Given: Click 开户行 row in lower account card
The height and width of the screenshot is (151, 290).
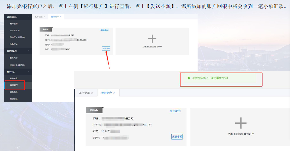Looking at the screenshot, I should pos(123,125).
